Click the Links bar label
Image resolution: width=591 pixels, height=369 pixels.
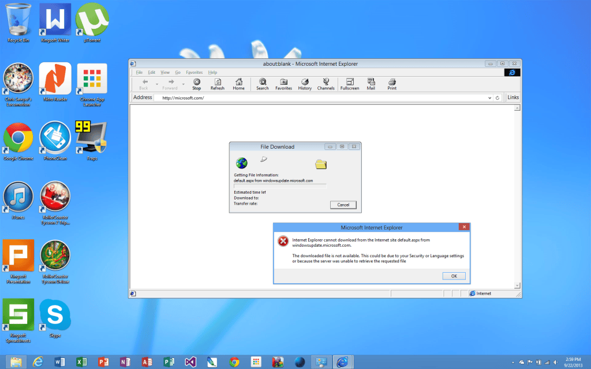[513, 97]
